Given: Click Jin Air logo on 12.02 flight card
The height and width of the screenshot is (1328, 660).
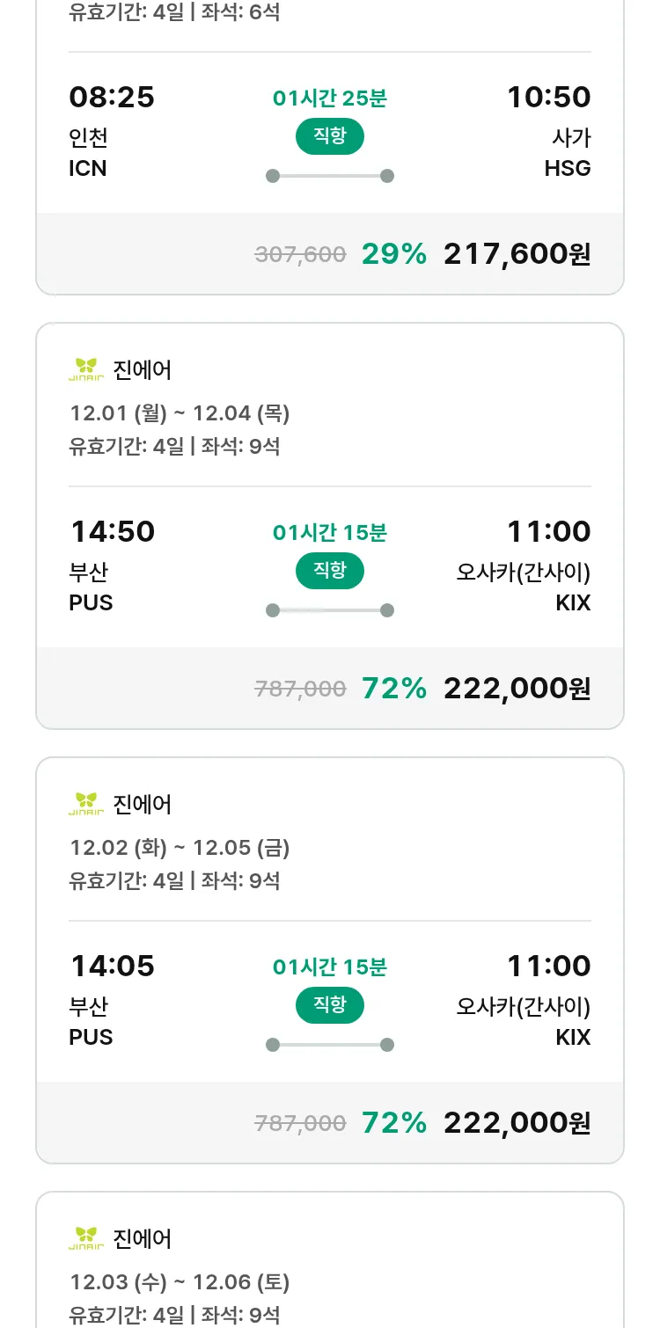Looking at the screenshot, I should pos(86,804).
